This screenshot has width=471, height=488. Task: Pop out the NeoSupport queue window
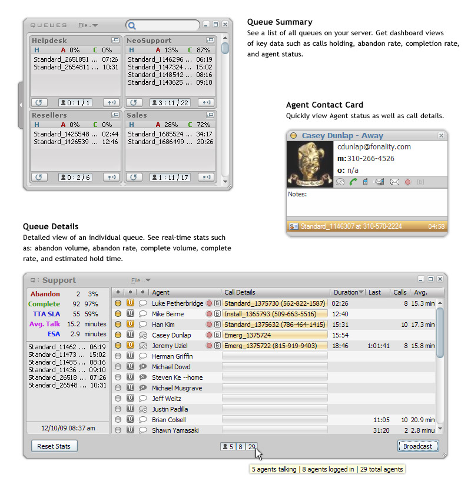tap(210, 41)
